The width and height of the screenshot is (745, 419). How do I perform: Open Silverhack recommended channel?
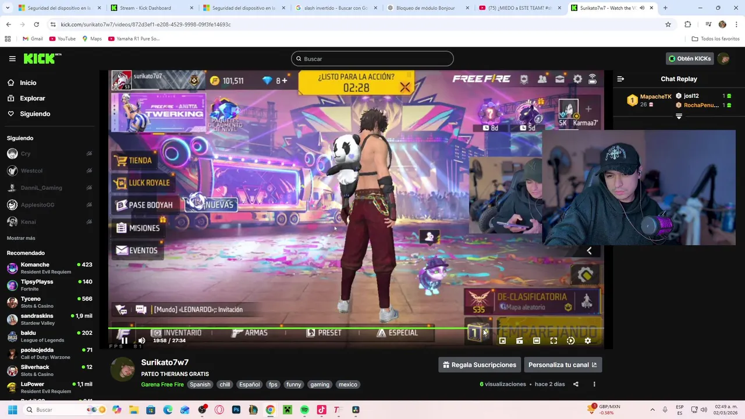pos(49,371)
